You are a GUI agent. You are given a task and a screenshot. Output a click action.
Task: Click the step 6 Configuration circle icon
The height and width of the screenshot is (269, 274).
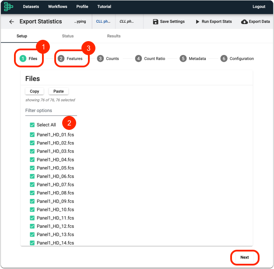(x=224, y=59)
